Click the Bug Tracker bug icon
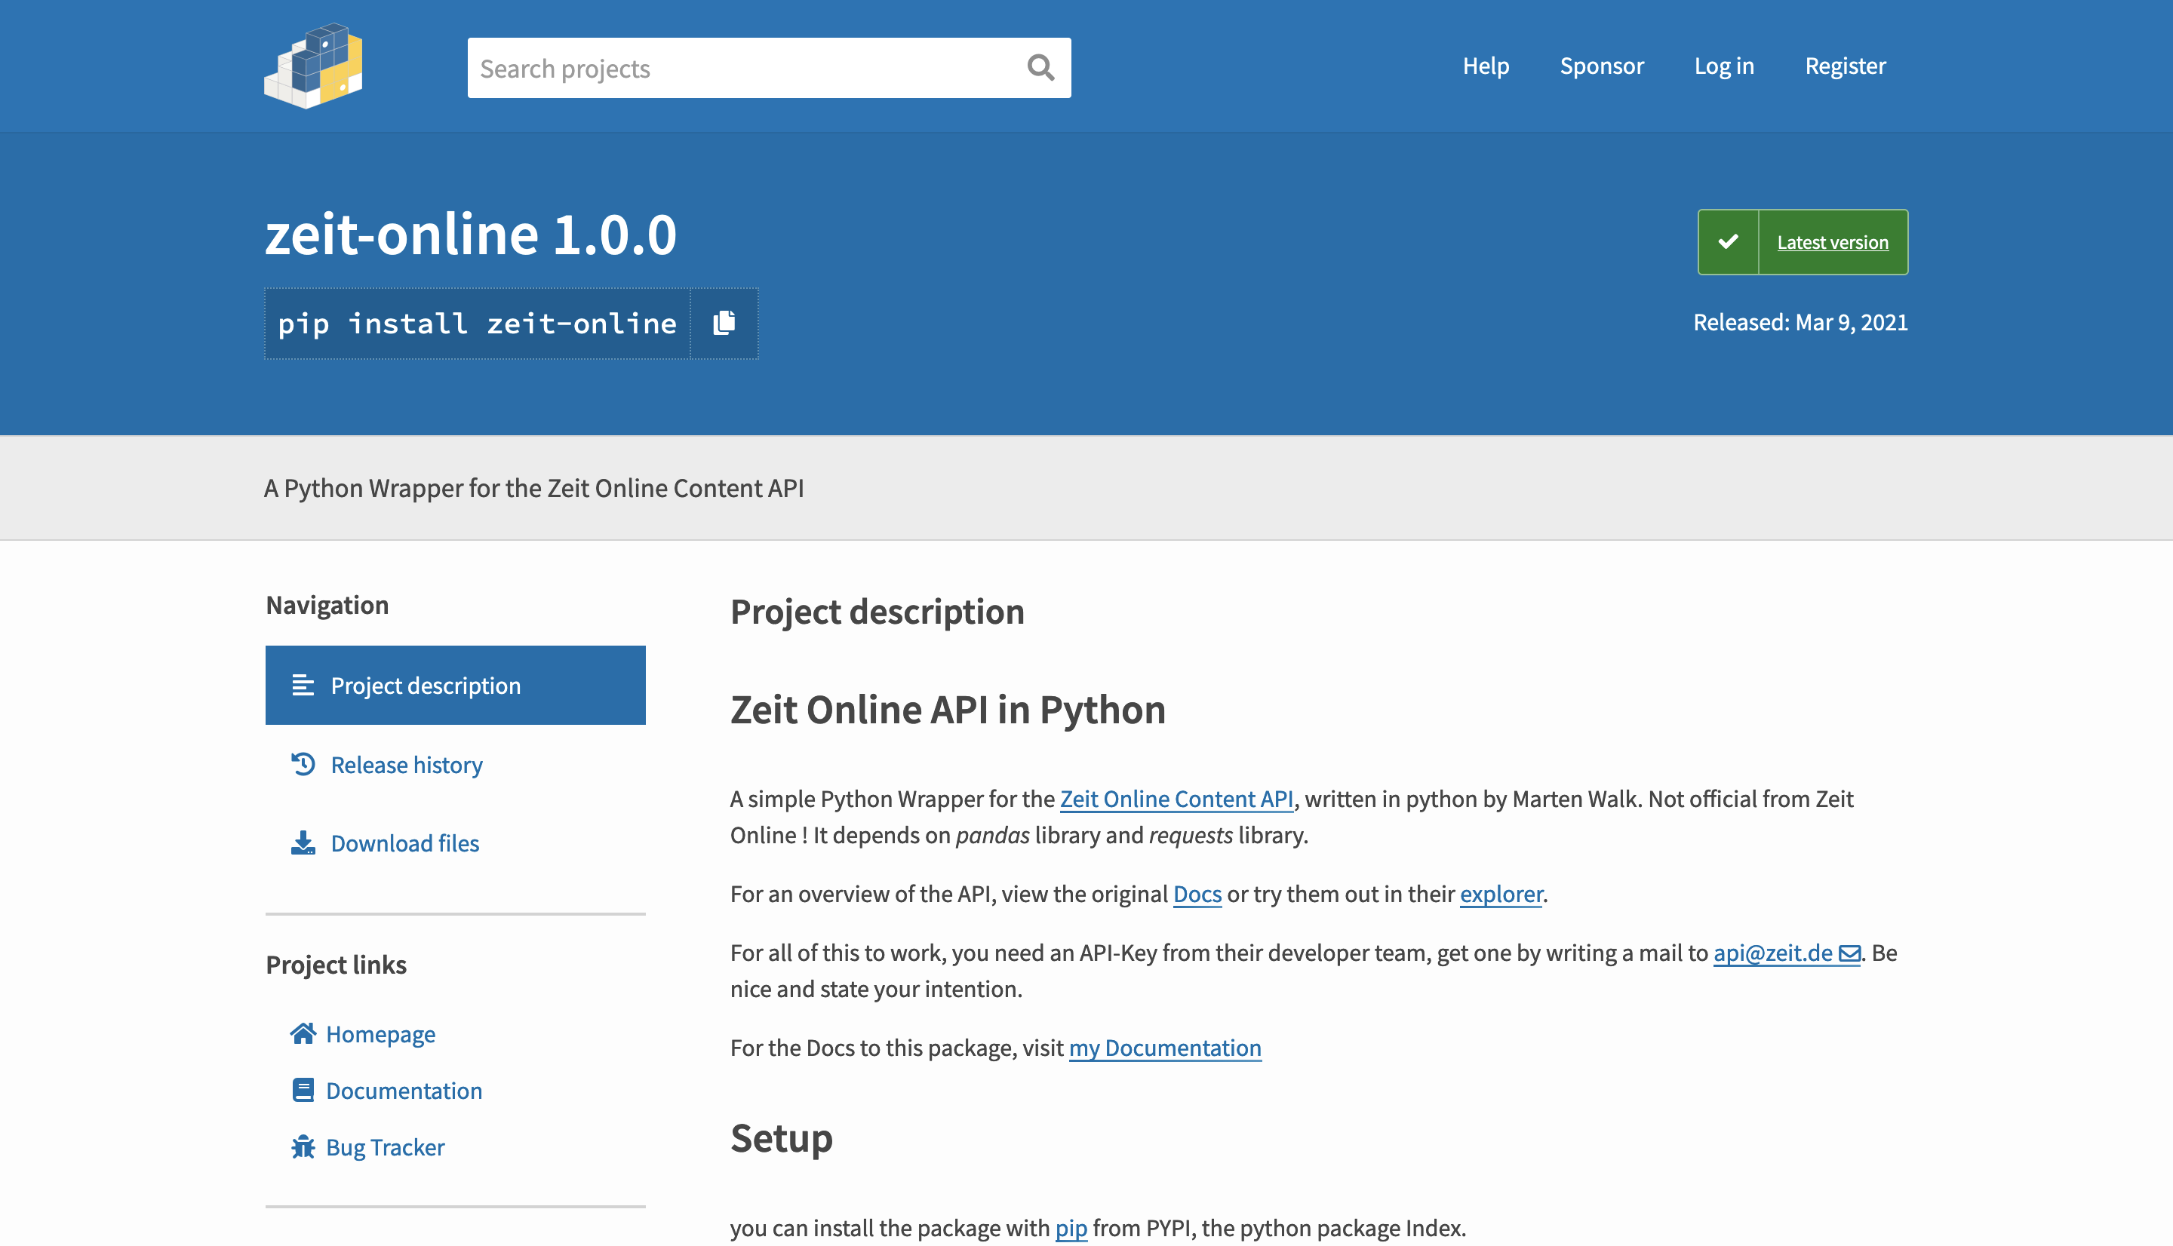The height and width of the screenshot is (1246, 2173). click(x=303, y=1146)
